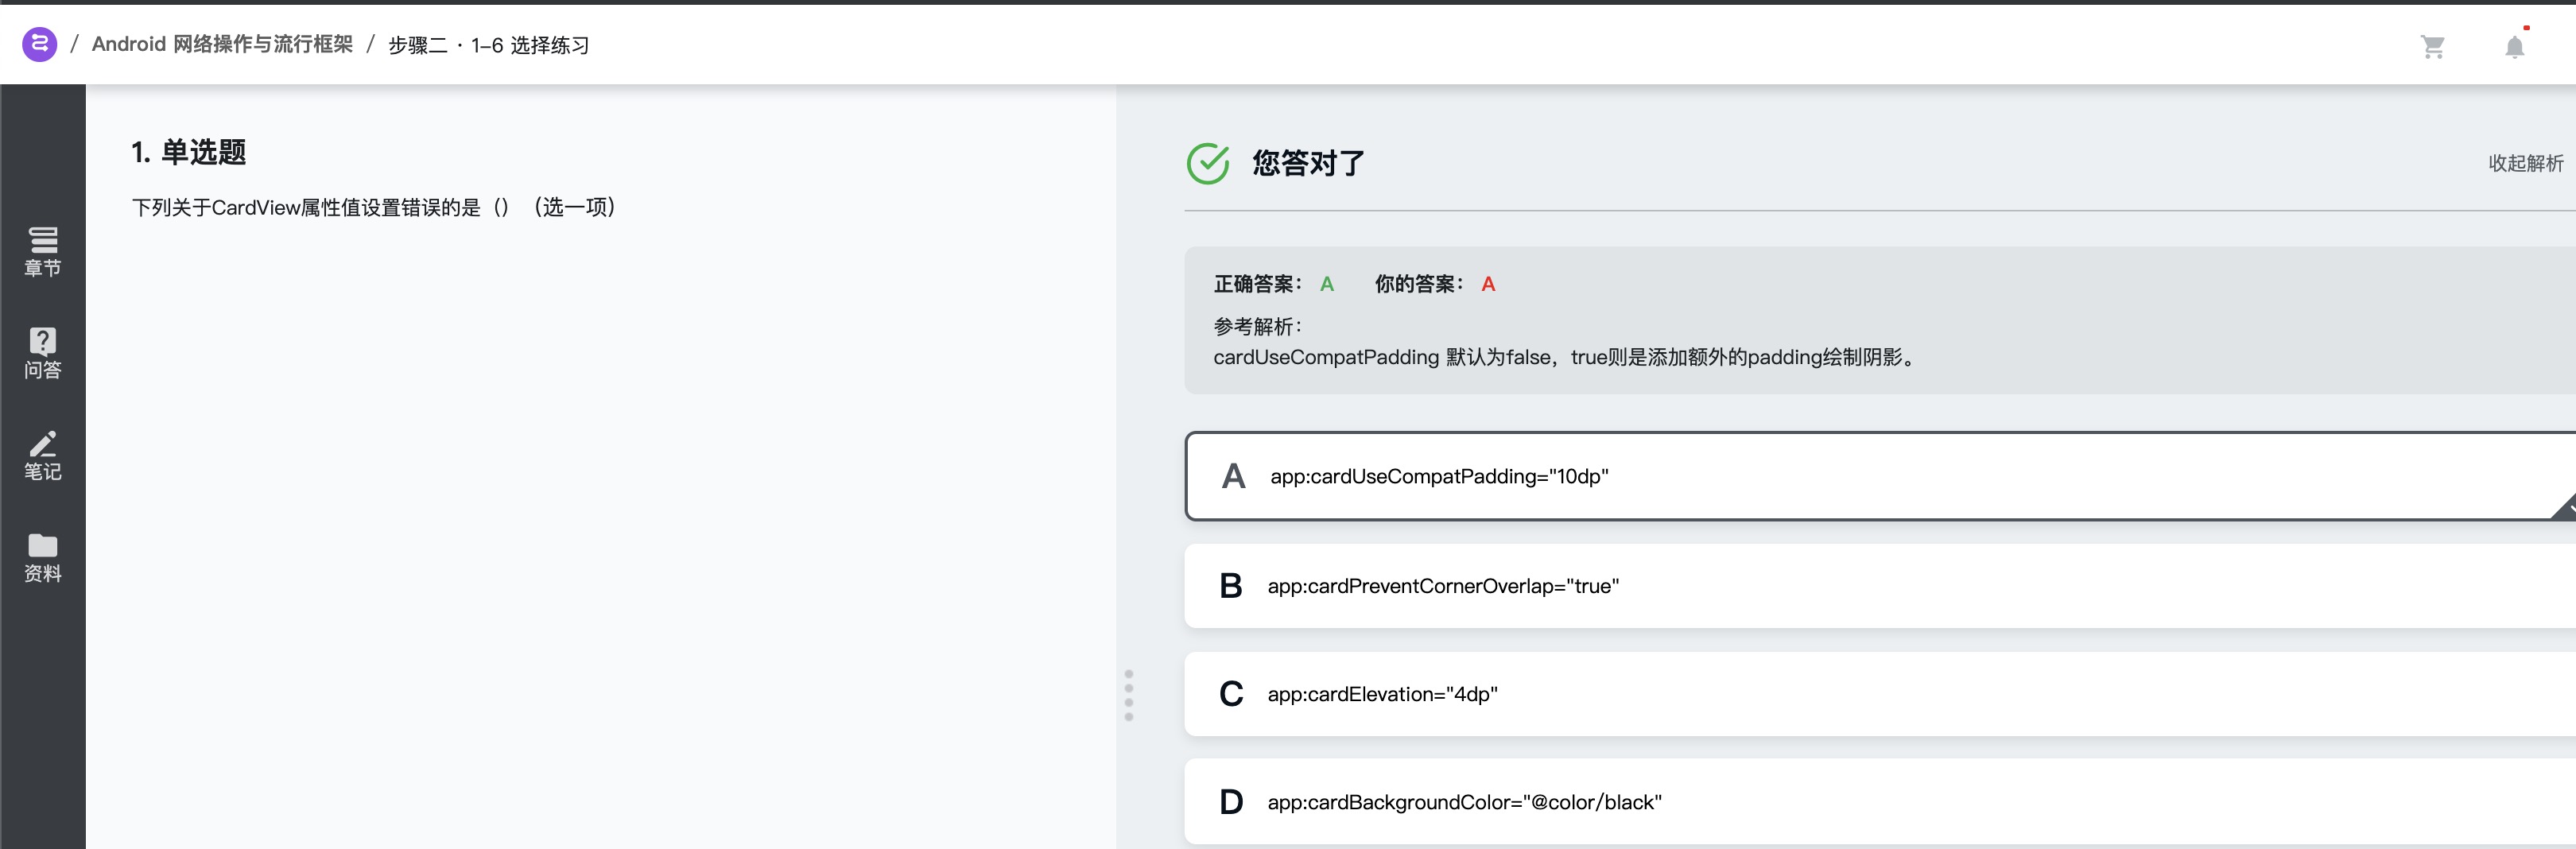
Task: Click the panel divider drag handle dots
Action: [1129, 695]
